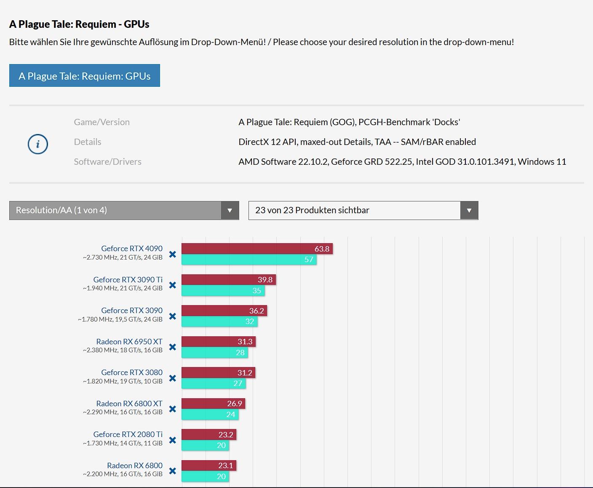
Task: Remove Radeon RX 6800 with X icon
Action: click(172, 471)
